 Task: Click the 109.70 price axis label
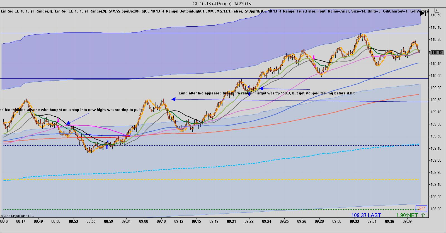click(436, 112)
